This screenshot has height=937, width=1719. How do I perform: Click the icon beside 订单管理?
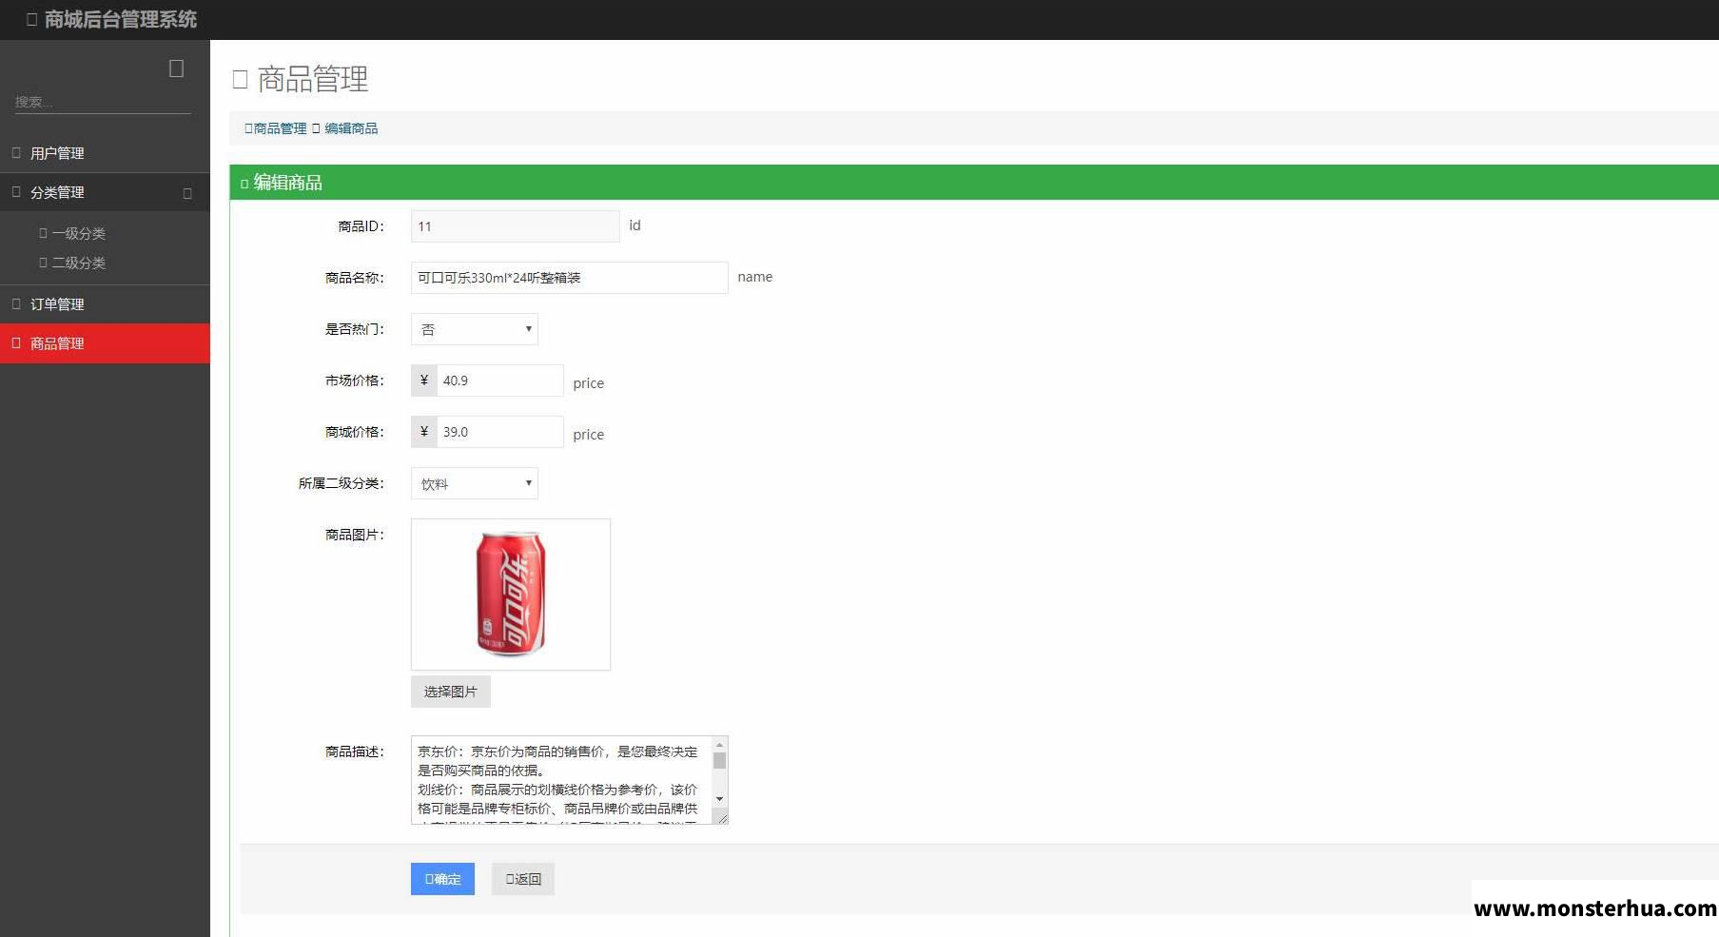[16, 303]
